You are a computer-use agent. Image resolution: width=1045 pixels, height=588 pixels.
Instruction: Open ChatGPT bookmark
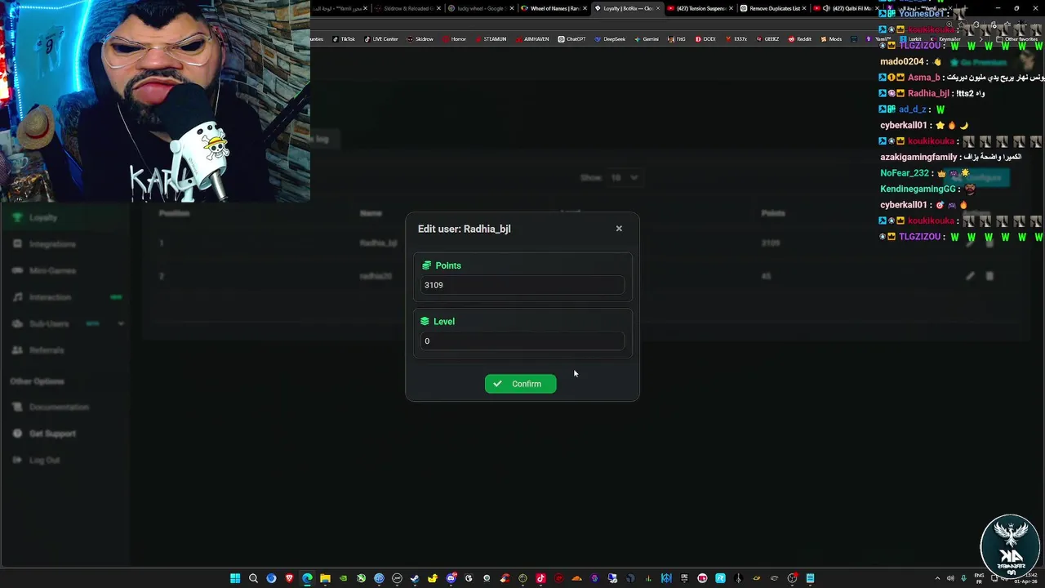(x=571, y=39)
